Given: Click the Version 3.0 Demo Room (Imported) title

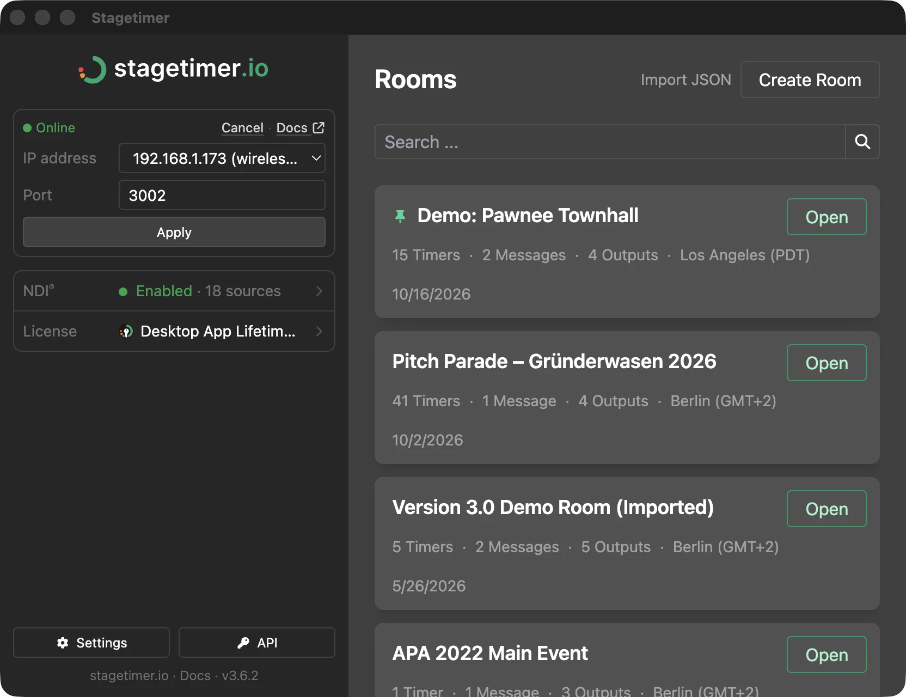Looking at the screenshot, I should [553, 508].
